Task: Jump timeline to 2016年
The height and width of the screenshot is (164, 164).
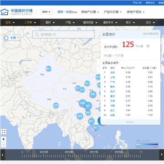Action: 69,152
